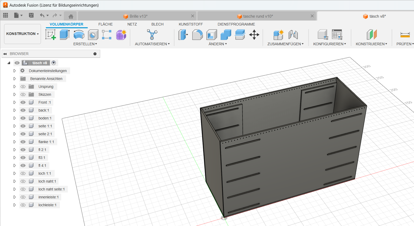Click the Automate tool icon

pos(152,34)
